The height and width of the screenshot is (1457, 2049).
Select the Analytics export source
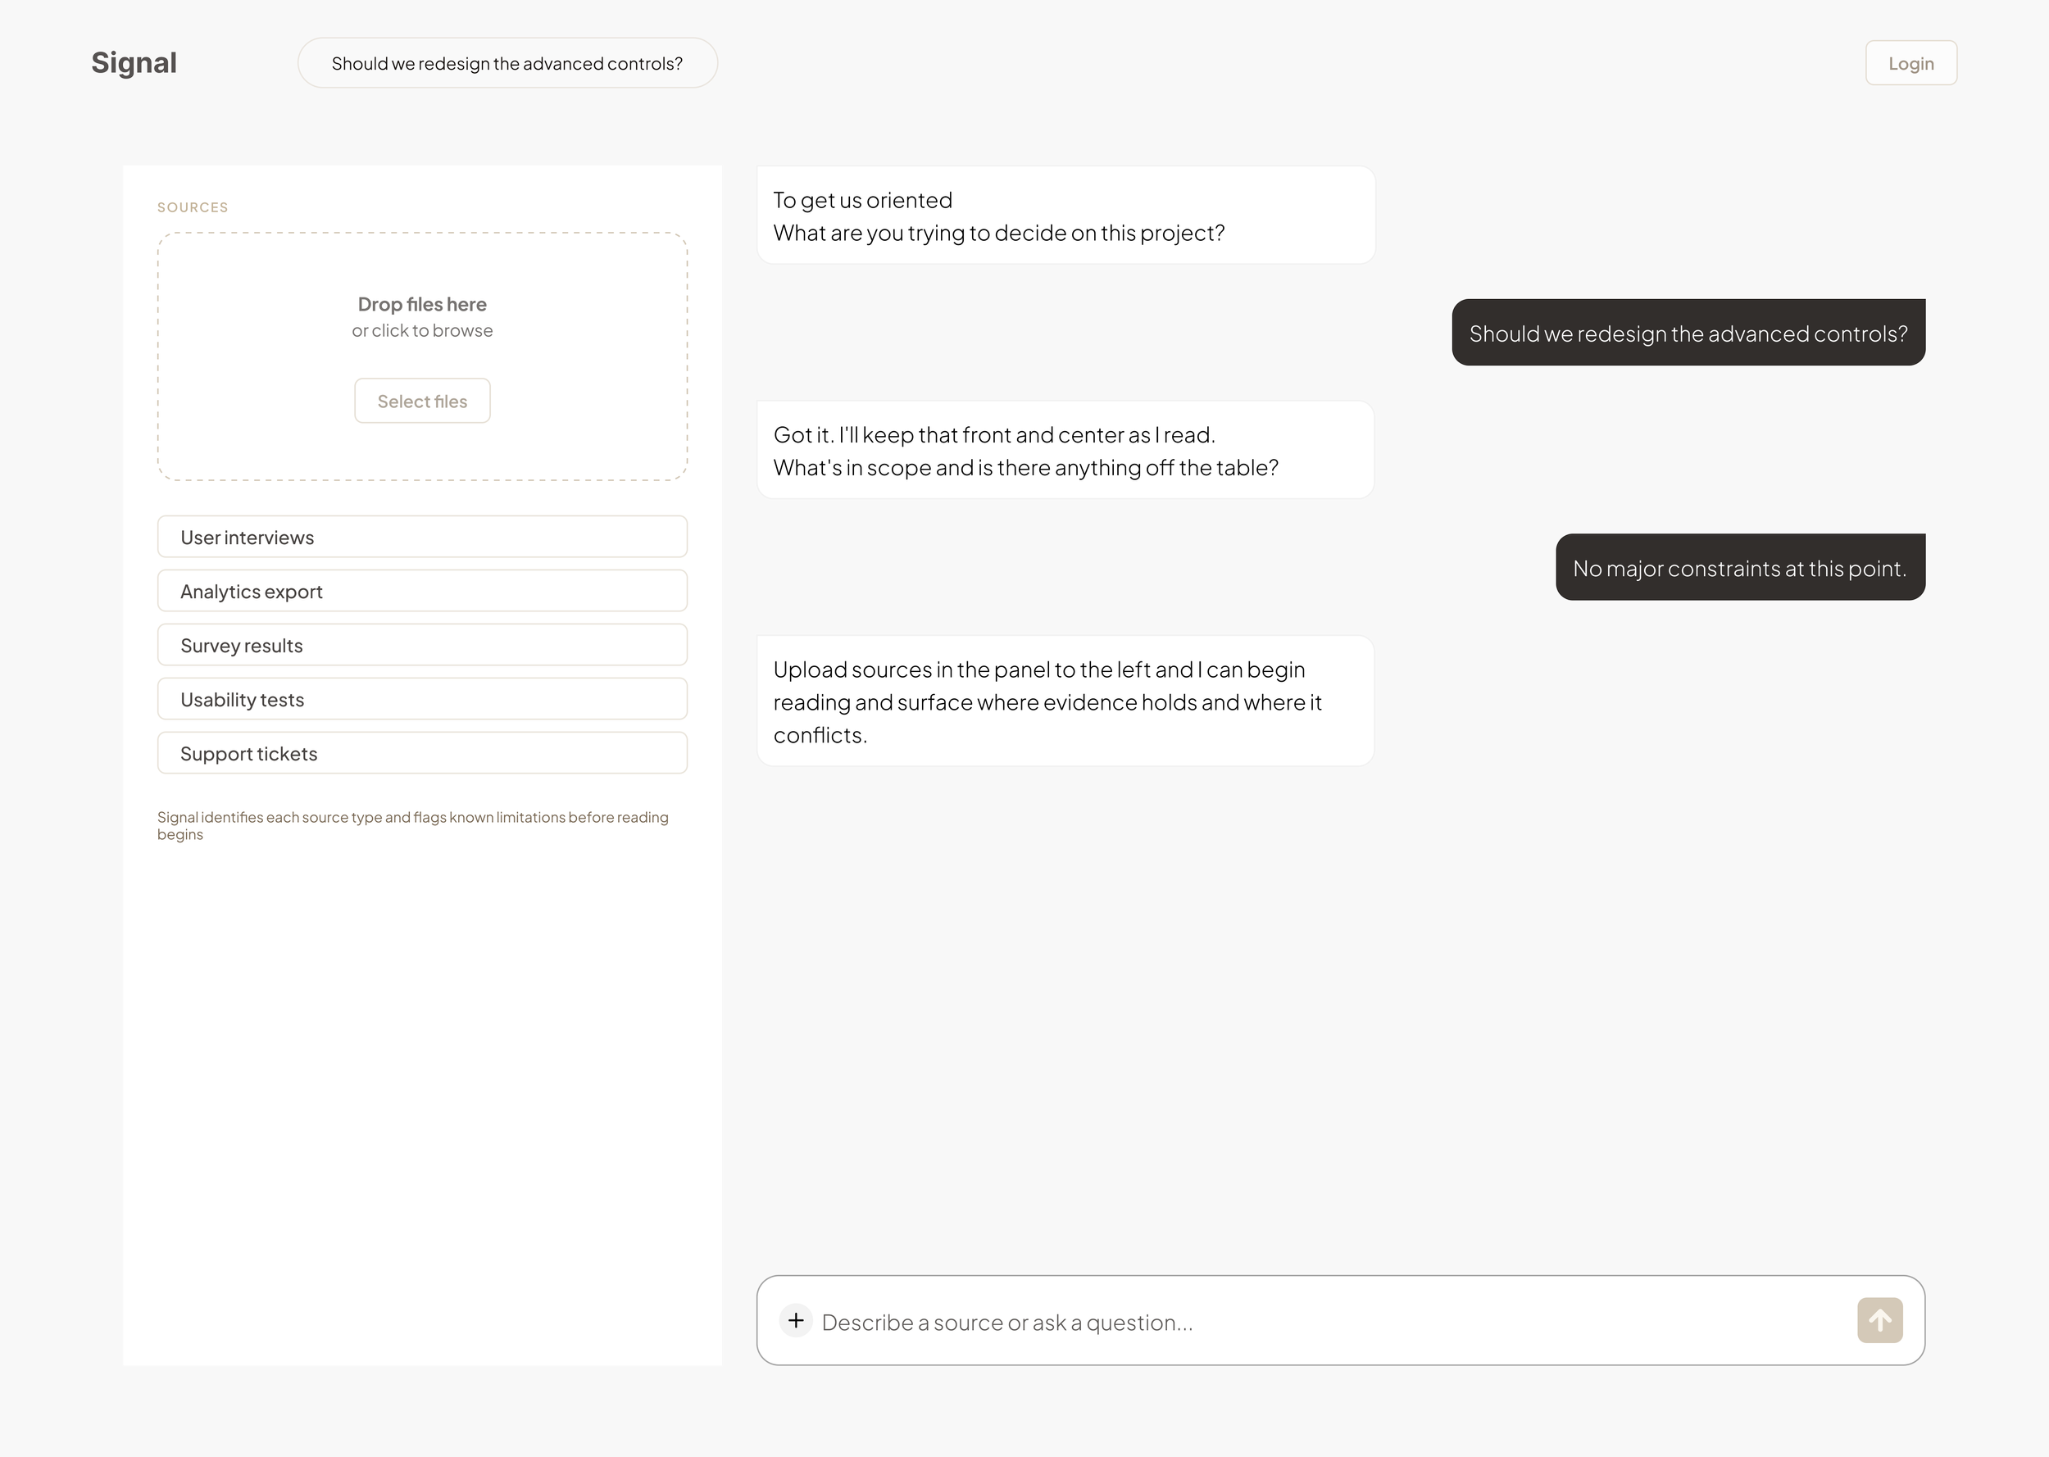pos(423,590)
